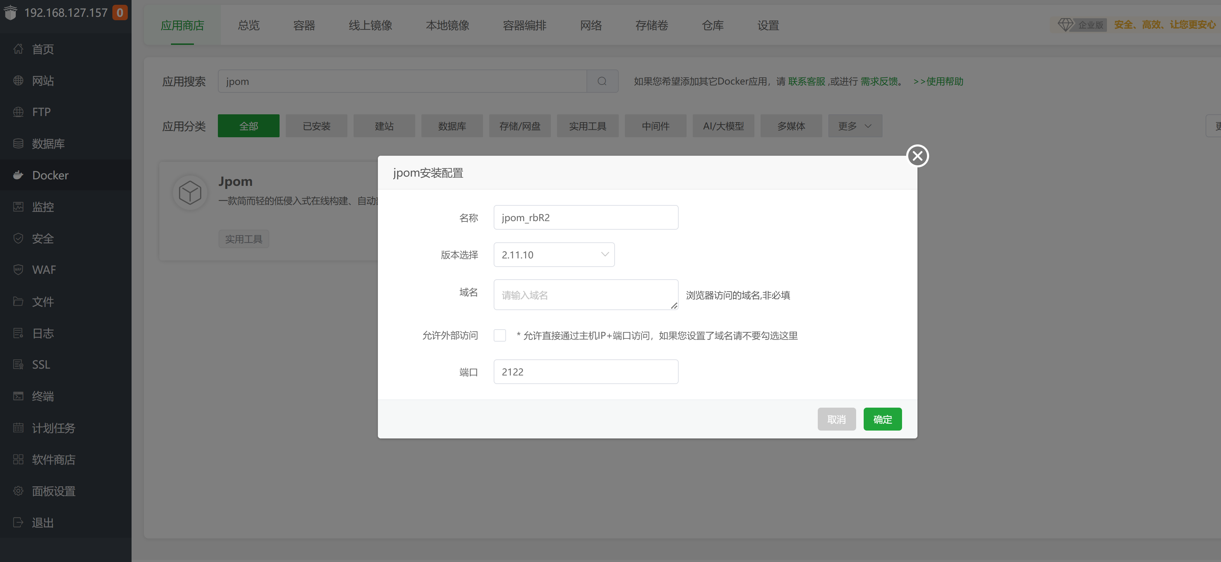The height and width of the screenshot is (562, 1221).
Task: Click the logout icon in sidebar
Action: [x=18, y=522]
